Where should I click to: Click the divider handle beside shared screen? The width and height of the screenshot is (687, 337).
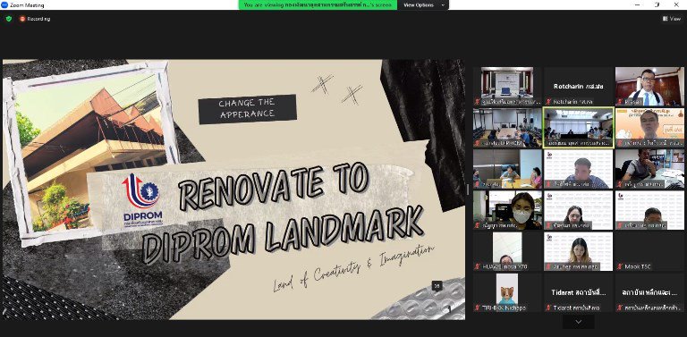tap(468, 190)
